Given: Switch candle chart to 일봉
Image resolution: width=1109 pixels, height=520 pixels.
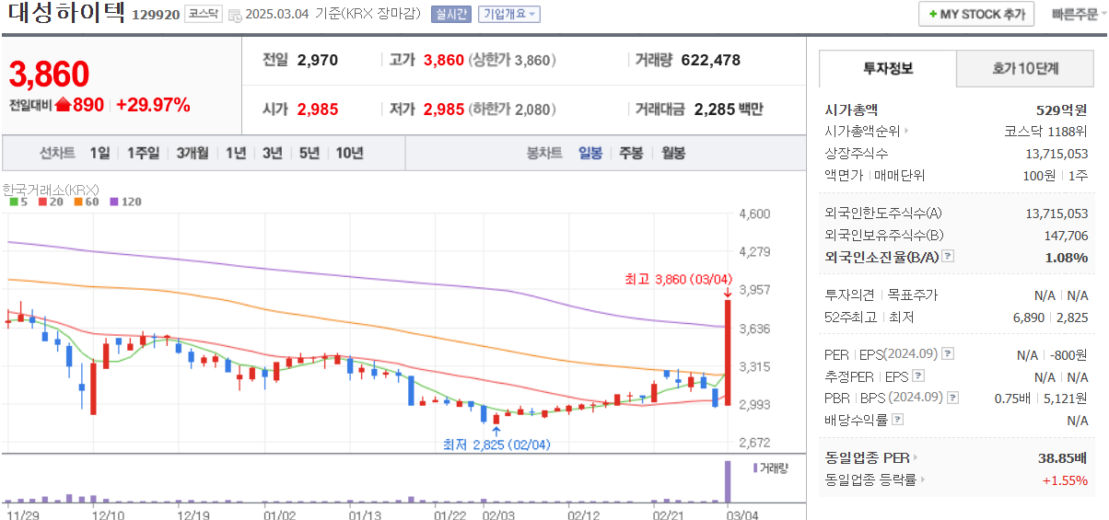Looking at the screenshot, I should point(590,153).
